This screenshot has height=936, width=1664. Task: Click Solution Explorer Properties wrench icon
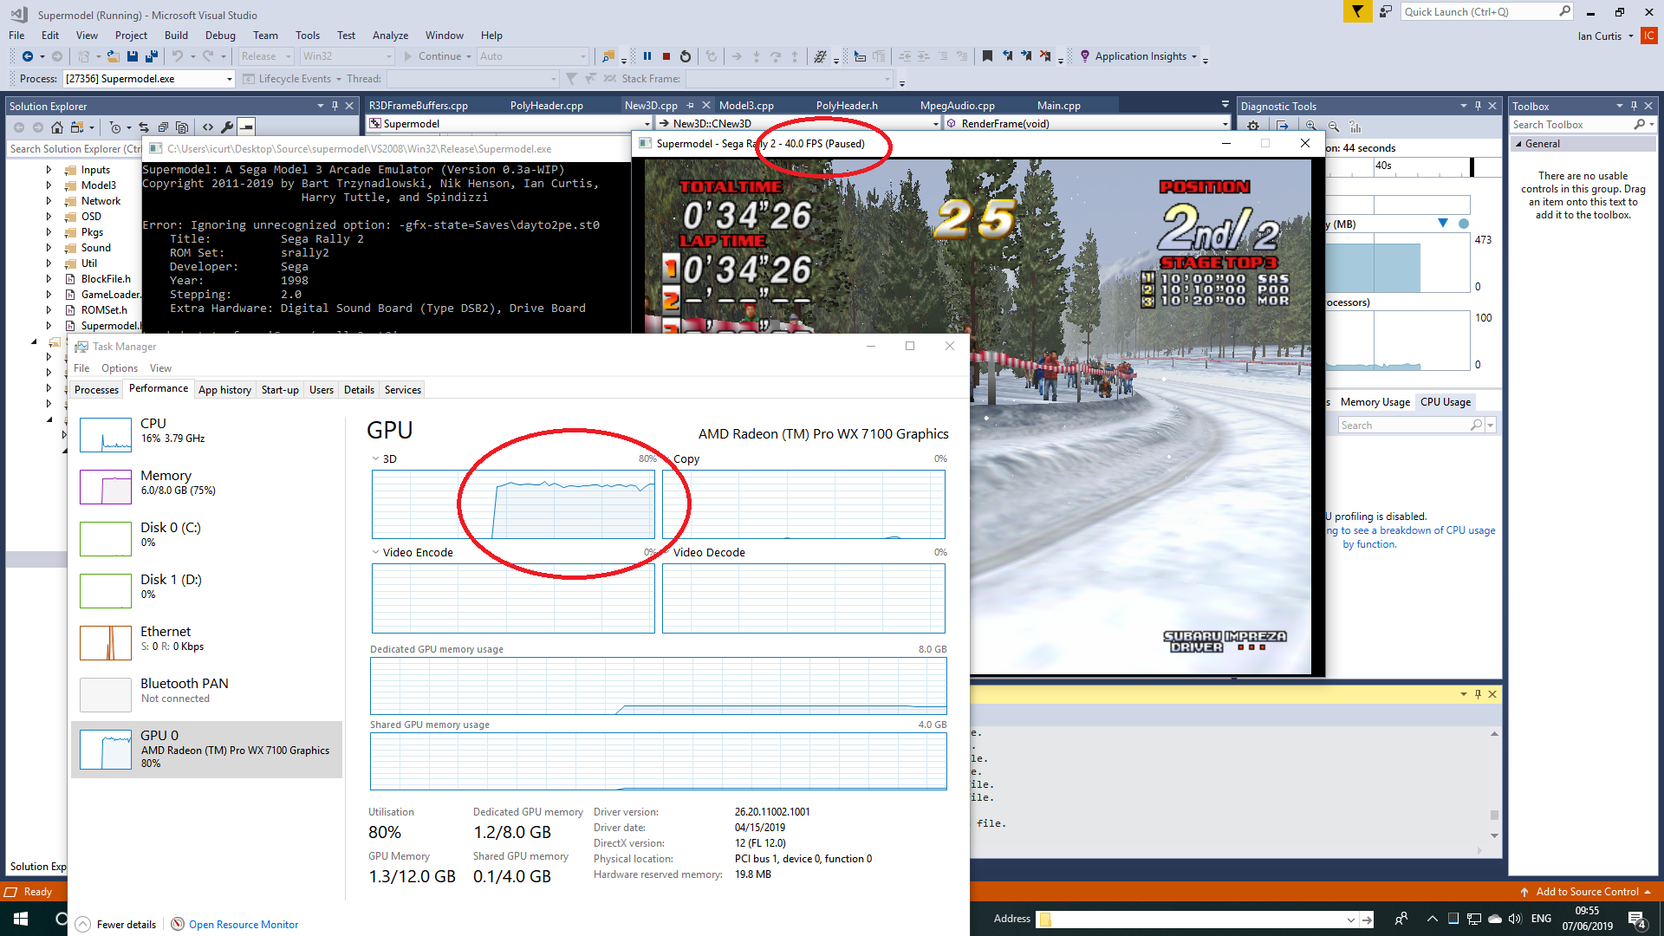point(227,127)
